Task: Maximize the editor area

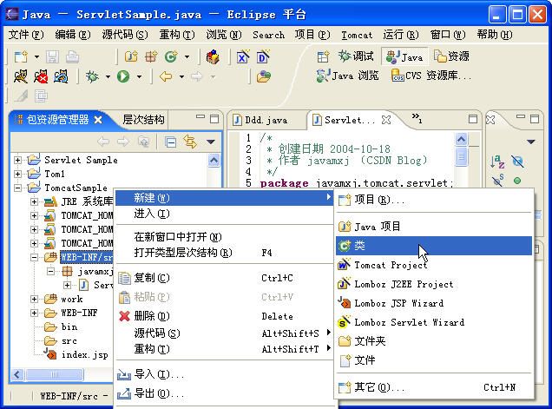Action: point(473,119)
